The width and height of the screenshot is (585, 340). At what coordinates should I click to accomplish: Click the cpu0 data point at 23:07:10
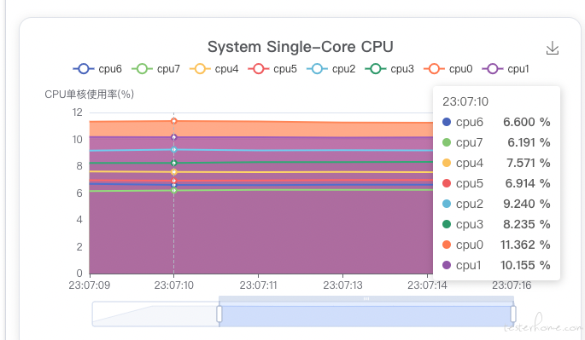tap(174, 121)
